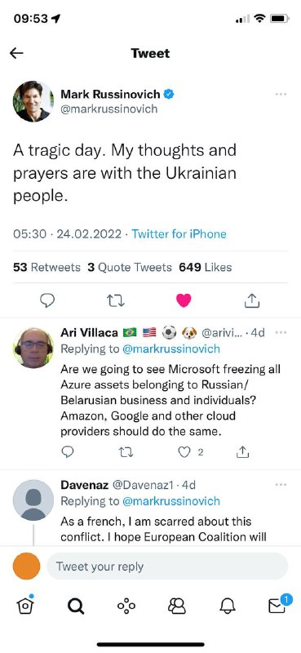Open Messages with one unread badge
This screenshot has height=653, width=301.
(x=278, y=605)
